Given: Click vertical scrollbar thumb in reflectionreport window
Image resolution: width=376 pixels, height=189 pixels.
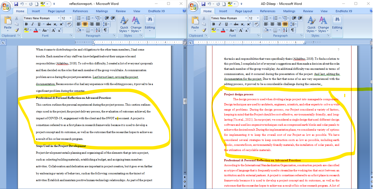Looking at the screenshot, I should tap(185, 101).
